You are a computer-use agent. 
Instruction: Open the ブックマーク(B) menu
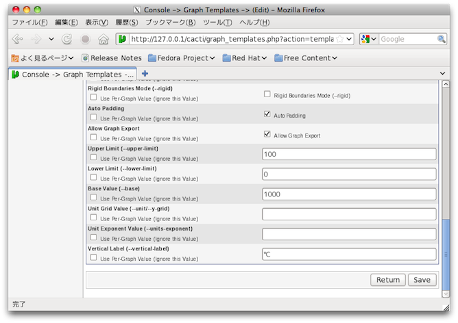click(170, 23)
